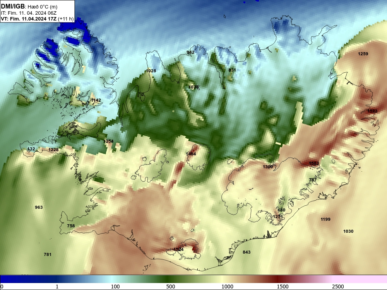Click the map value label "1251"
Screen dimensions: 387x290
click(x=278, y=217)
